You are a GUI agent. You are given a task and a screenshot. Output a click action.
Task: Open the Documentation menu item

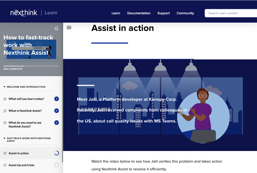pos(139,13)
